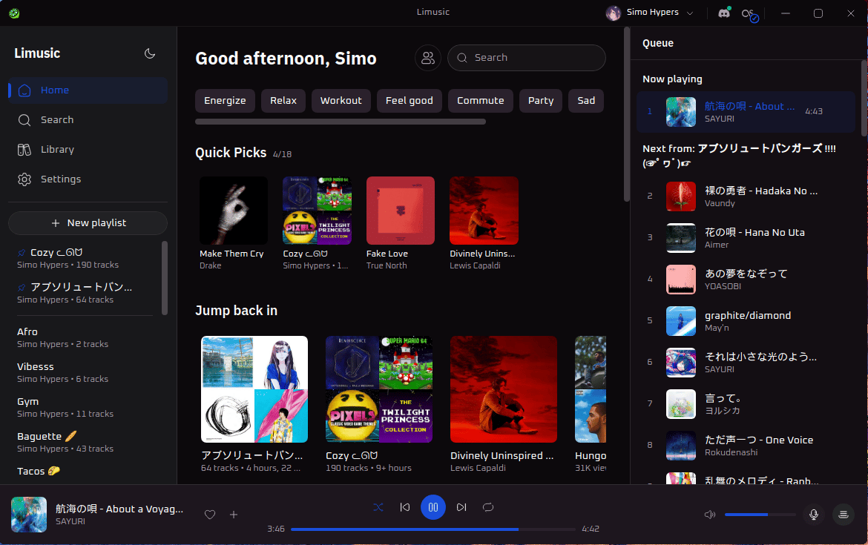Open the Gym playlist
This screenshot has height=545, width=868.
click(x=83, y=407)
